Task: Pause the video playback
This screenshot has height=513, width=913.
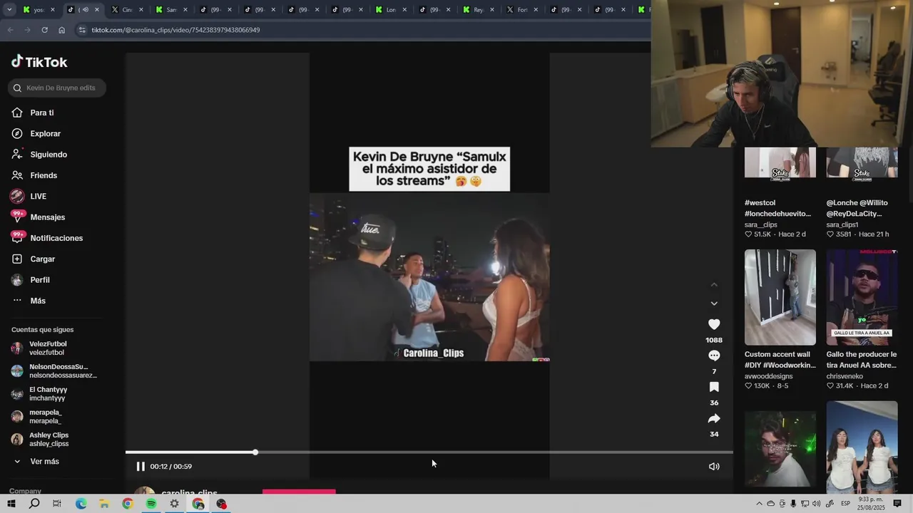Action: 141,466
